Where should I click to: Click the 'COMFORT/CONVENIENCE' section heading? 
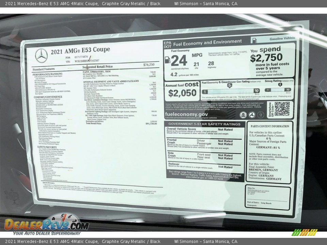click(x=48, y=97)
